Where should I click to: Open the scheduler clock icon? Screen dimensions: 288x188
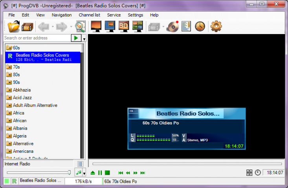point(200,26)
